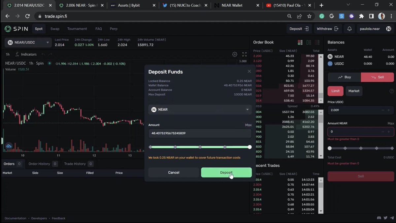Image resolution: width=396 pixels, height=223 pixels.
Task: Bookmark this page with star icon
Action: (309, 16)
